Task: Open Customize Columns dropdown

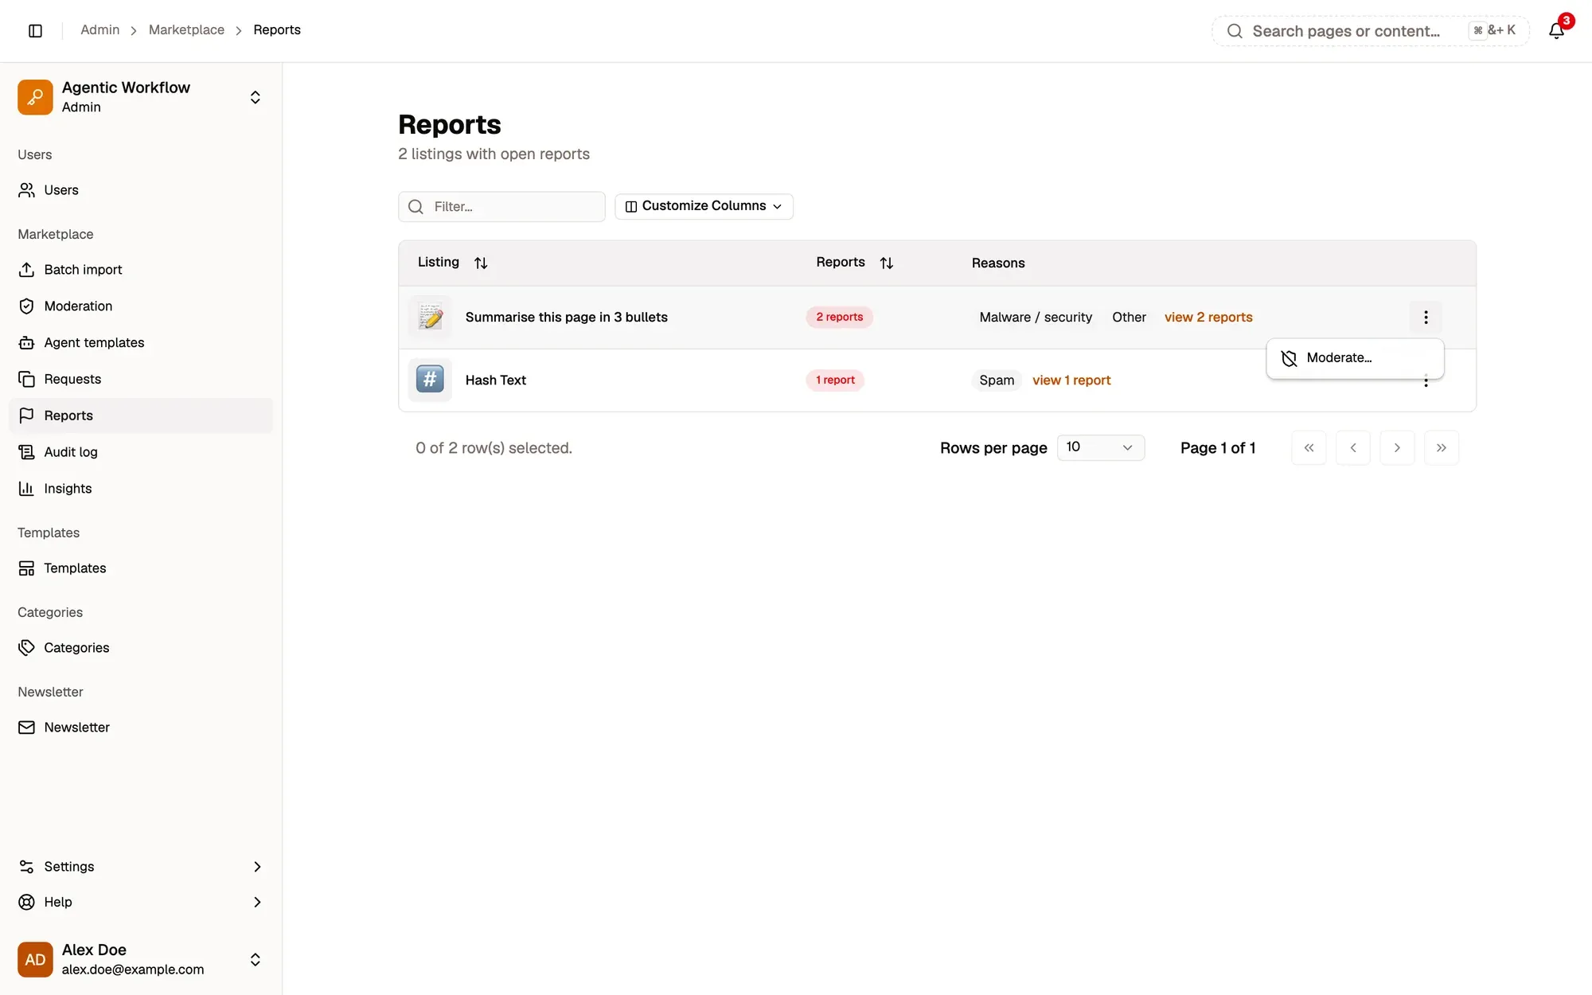Action: pyautogui.click(x=704, y=206)
